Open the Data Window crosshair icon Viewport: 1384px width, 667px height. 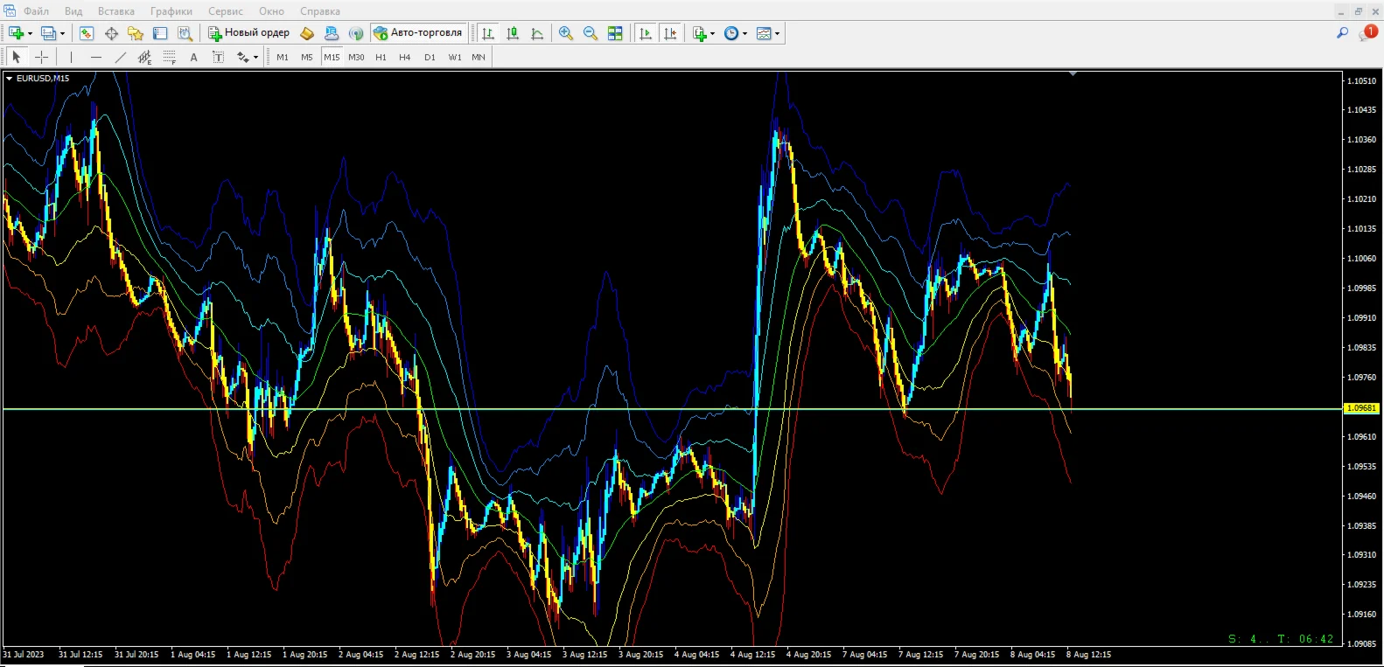(x=111, y=33)
